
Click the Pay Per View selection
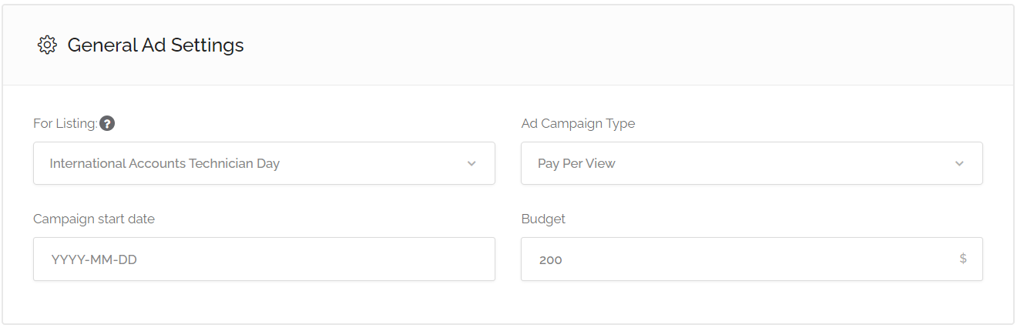click(x=576, y=163)
